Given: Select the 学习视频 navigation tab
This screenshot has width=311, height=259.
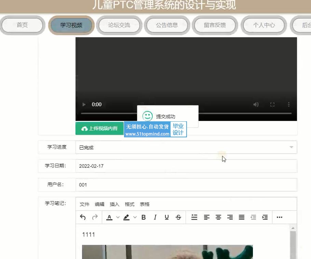Looking at the screenshot, I should click(x=71, y=25).
